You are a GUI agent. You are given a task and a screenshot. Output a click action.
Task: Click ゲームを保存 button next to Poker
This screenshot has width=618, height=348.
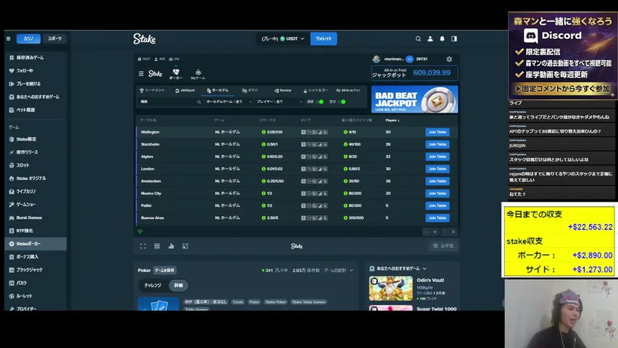164,270
